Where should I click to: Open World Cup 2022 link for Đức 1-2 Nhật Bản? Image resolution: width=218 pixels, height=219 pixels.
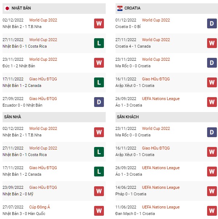[x=43, y=59]
